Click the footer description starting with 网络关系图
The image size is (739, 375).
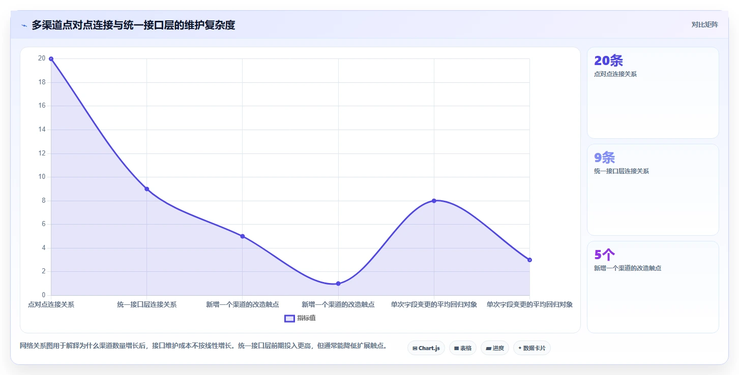(x=205, y=346)
